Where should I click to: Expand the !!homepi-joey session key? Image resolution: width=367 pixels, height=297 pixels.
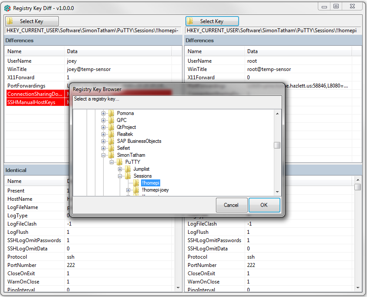128,190
